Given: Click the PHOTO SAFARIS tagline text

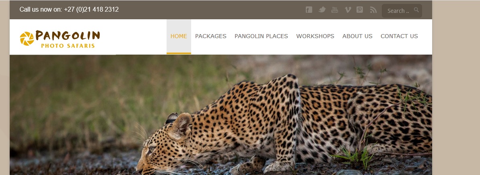Looking at the screenshot, I should pos(68,46).
